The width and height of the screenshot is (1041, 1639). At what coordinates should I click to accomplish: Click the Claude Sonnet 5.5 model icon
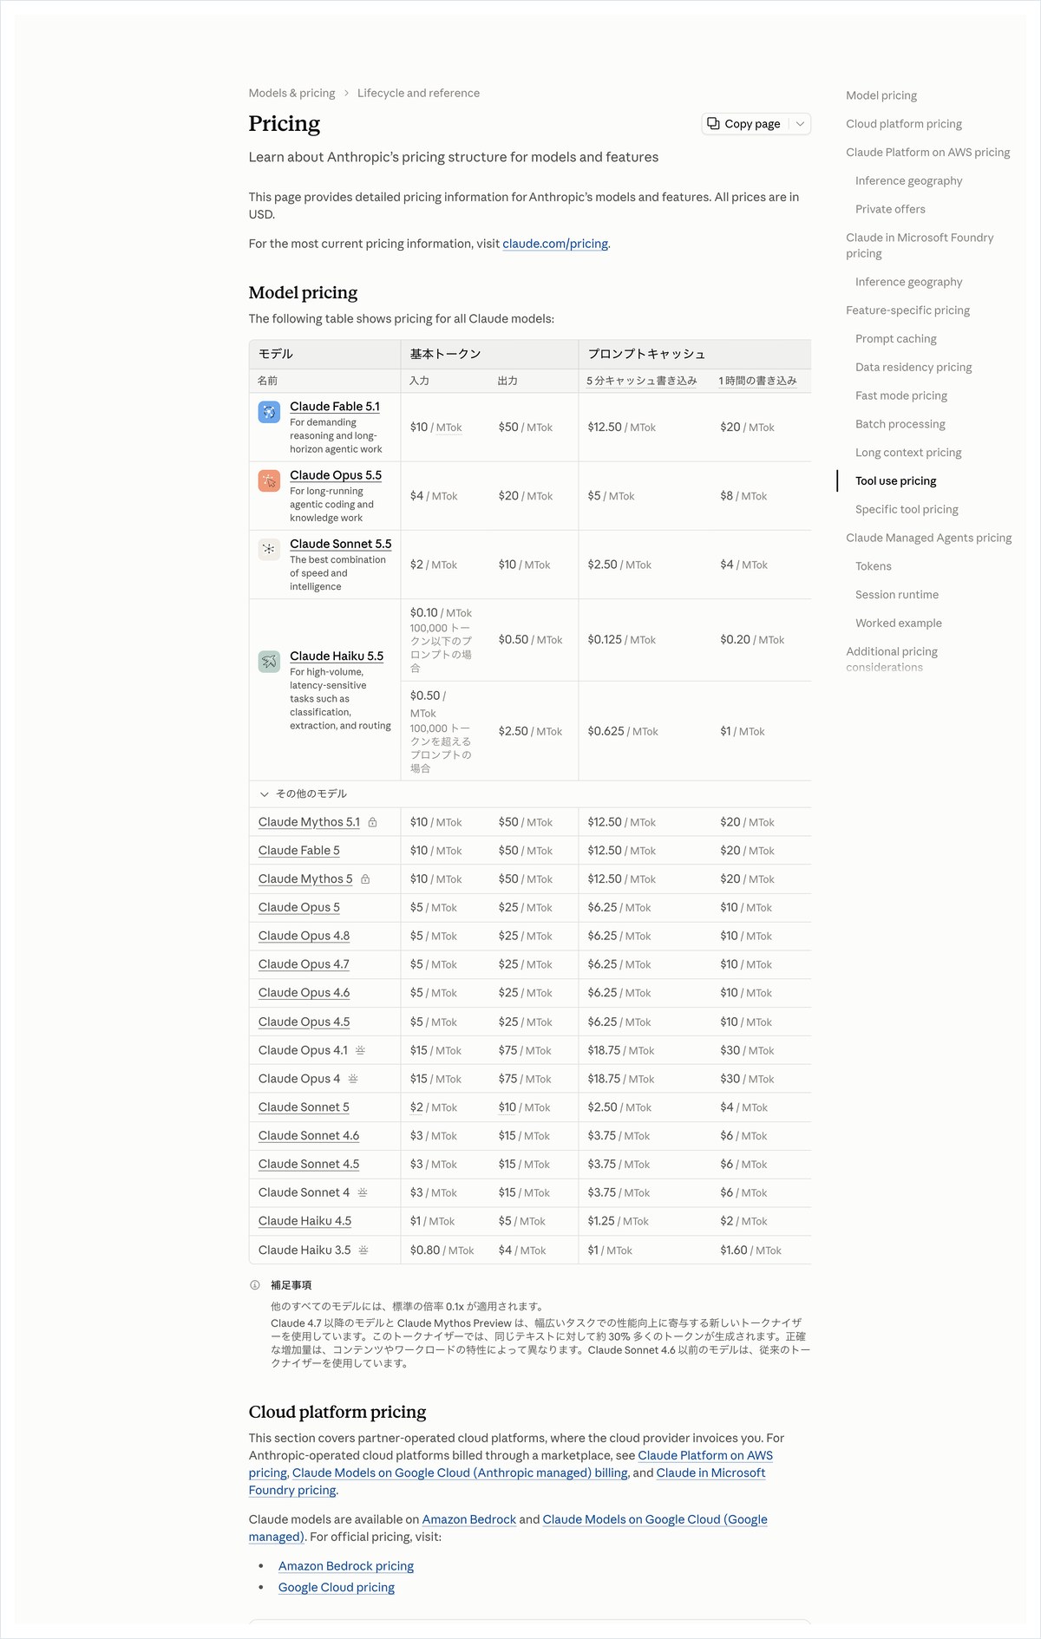tap(269, 549)
